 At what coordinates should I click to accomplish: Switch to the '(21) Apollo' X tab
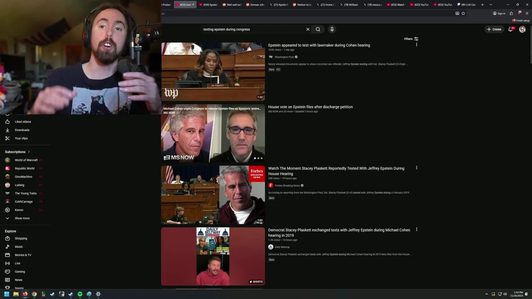[279, 5]
